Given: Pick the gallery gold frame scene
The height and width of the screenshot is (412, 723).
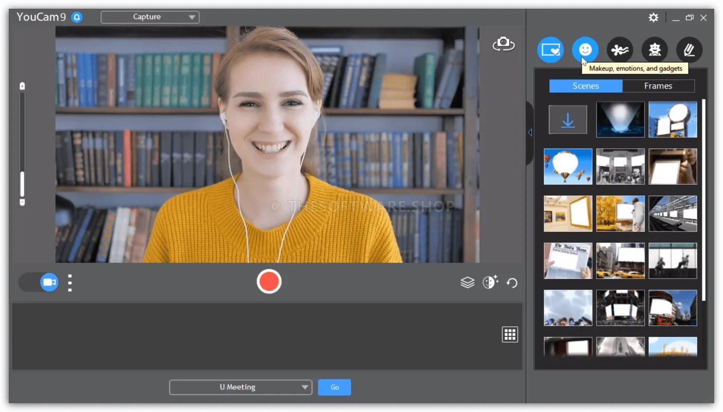Looking at the screenshot, I should pyautogui.click(x=568, y=214).
